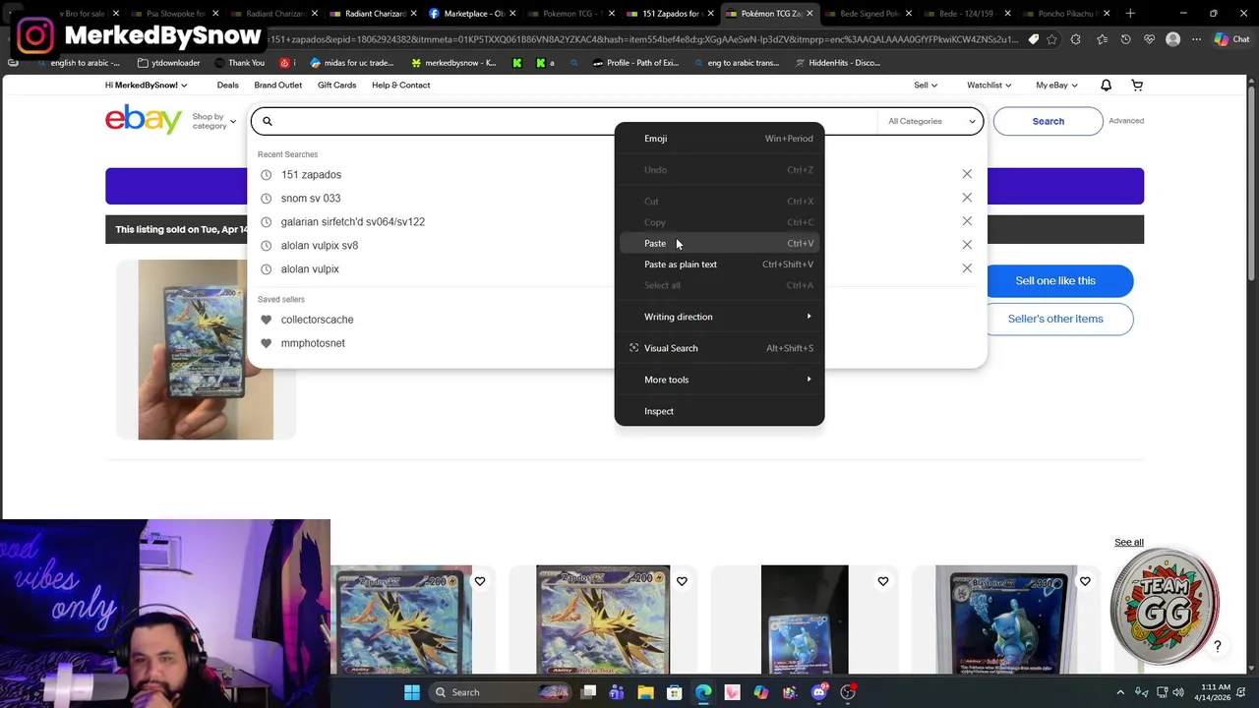The height and width of the screenshot is (708, 1259).
Task: Open Microsoft Store from the taskbar
Action: pos(674,692)
